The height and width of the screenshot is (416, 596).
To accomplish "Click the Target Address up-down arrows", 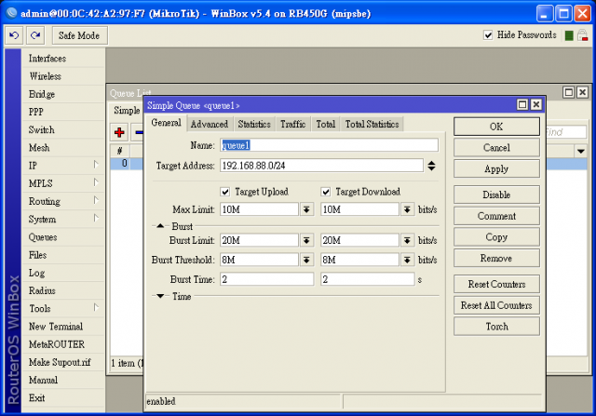I will pos(431,166).
